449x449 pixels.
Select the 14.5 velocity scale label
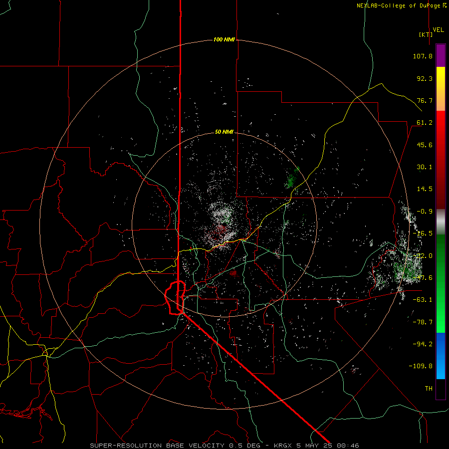425,189
